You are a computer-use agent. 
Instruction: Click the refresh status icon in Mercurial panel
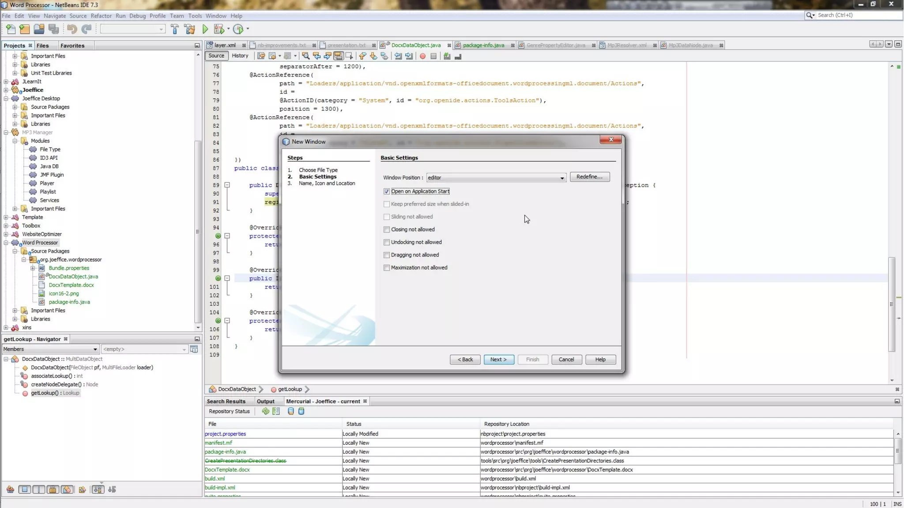pyautogui.click(x=265, y=411)
